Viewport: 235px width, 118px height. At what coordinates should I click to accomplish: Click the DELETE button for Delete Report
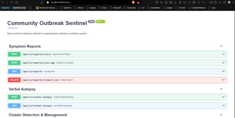[x=14, y=80]
